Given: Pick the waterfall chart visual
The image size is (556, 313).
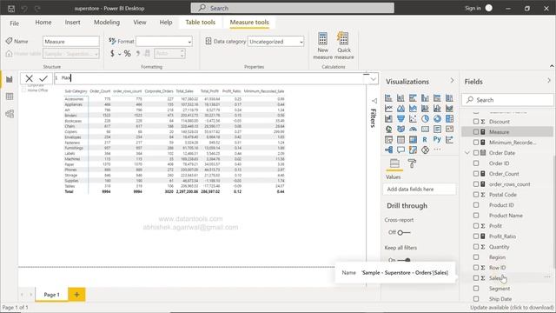Looking at the screenshot, I should tap(388, 118).
